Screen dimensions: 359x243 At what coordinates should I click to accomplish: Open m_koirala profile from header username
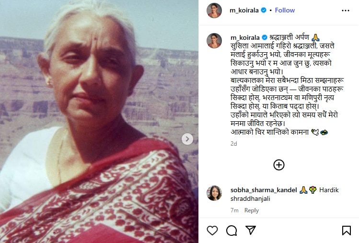tap(244, 11)
